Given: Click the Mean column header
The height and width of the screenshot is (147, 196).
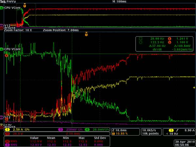Looking at the screenshot, I should [51, 138].
